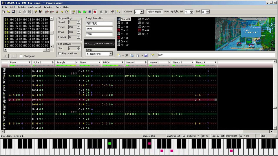Toggle the Follow-mode button
Image resolution: width=278 pixels, height=156 pixels.
[x=154, y=12]
